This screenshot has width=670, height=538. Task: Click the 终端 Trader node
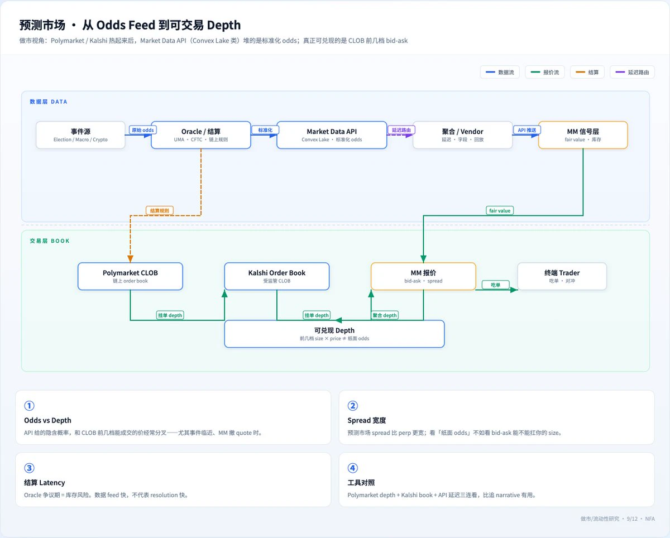click(562, 276)
